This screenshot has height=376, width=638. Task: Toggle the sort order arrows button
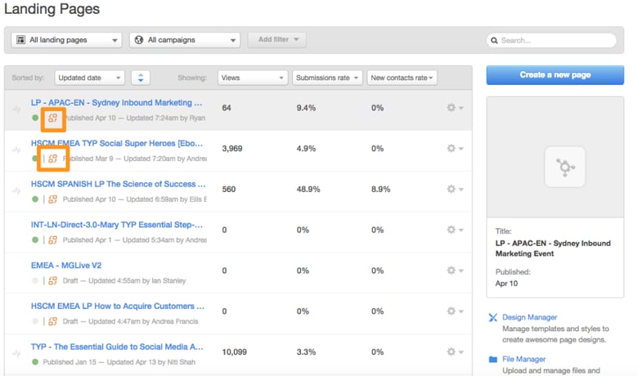(141, 78)
